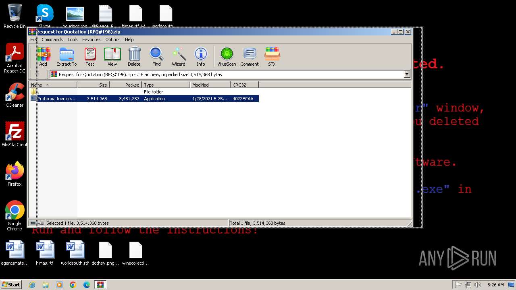Show archive Info
This screenshot has height=290, width=516.
(x=201, y=56)
